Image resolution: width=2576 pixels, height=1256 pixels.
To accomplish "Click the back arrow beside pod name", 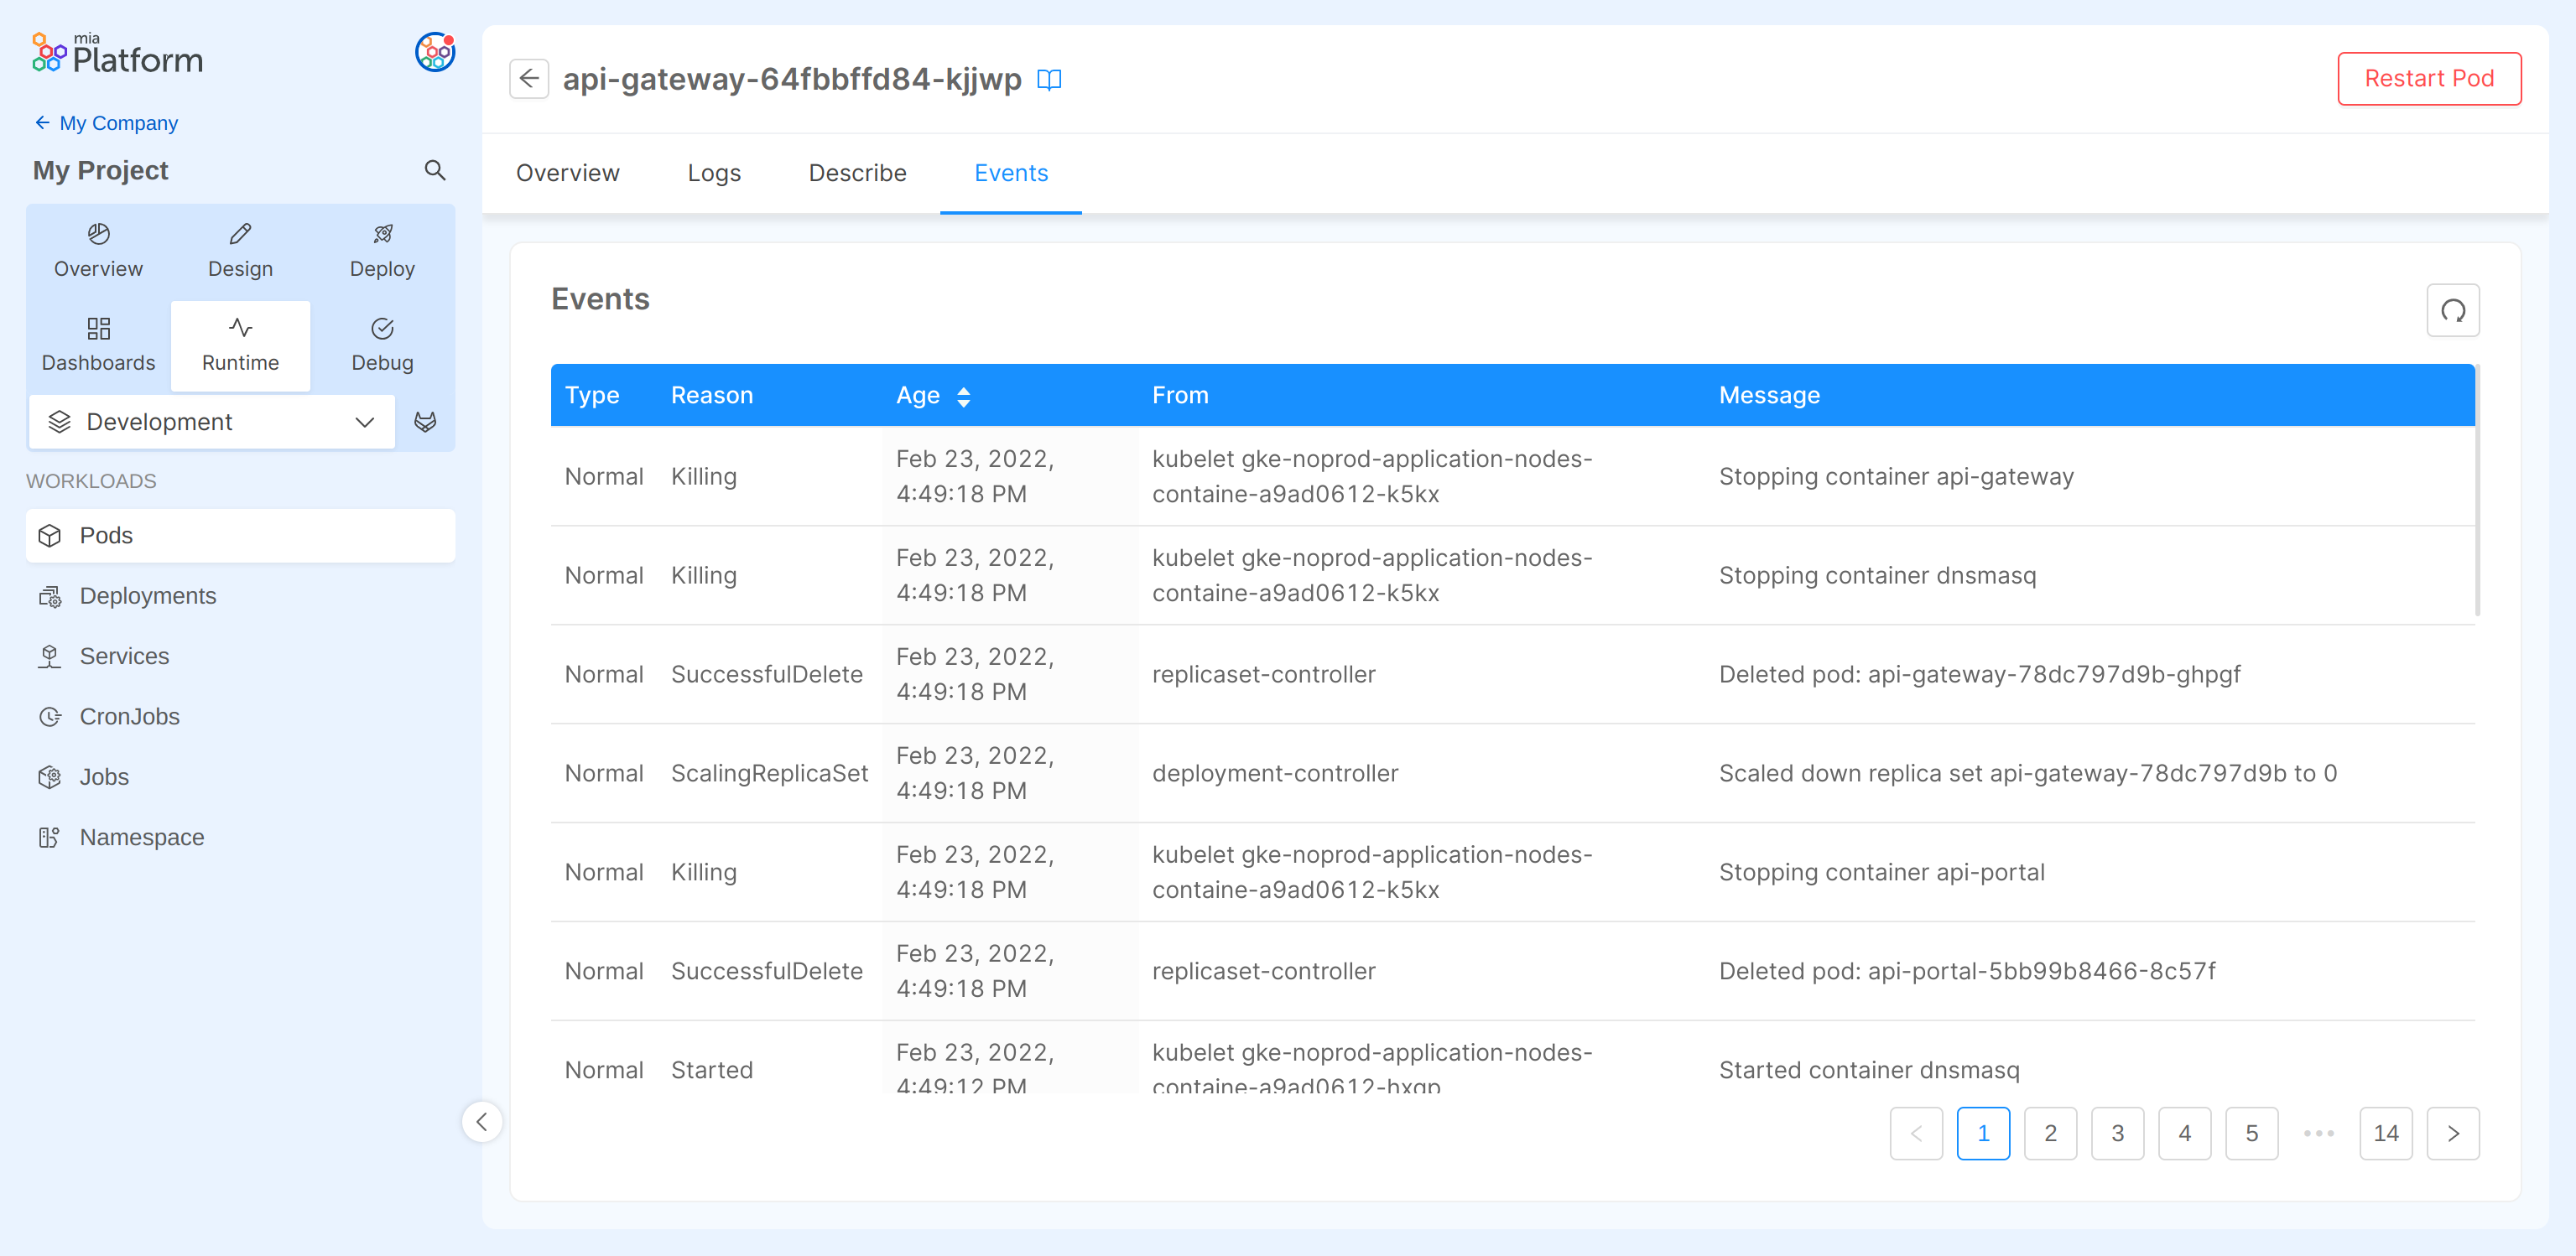I will (x=528, y=79).
